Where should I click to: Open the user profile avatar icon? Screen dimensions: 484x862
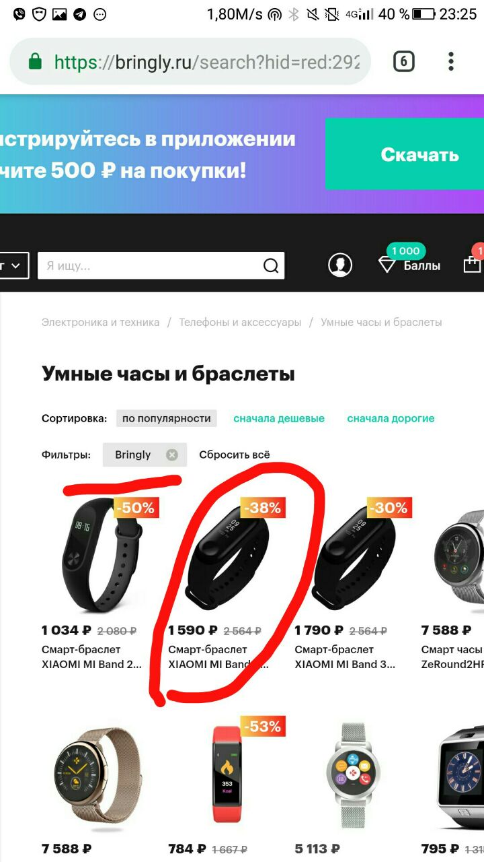[x=340, y=265]
